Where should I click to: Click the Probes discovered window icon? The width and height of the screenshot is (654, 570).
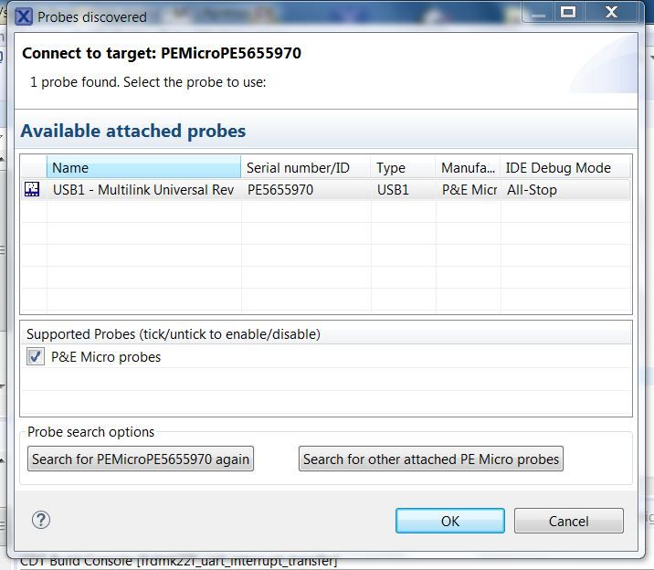[x=24, y=16]
